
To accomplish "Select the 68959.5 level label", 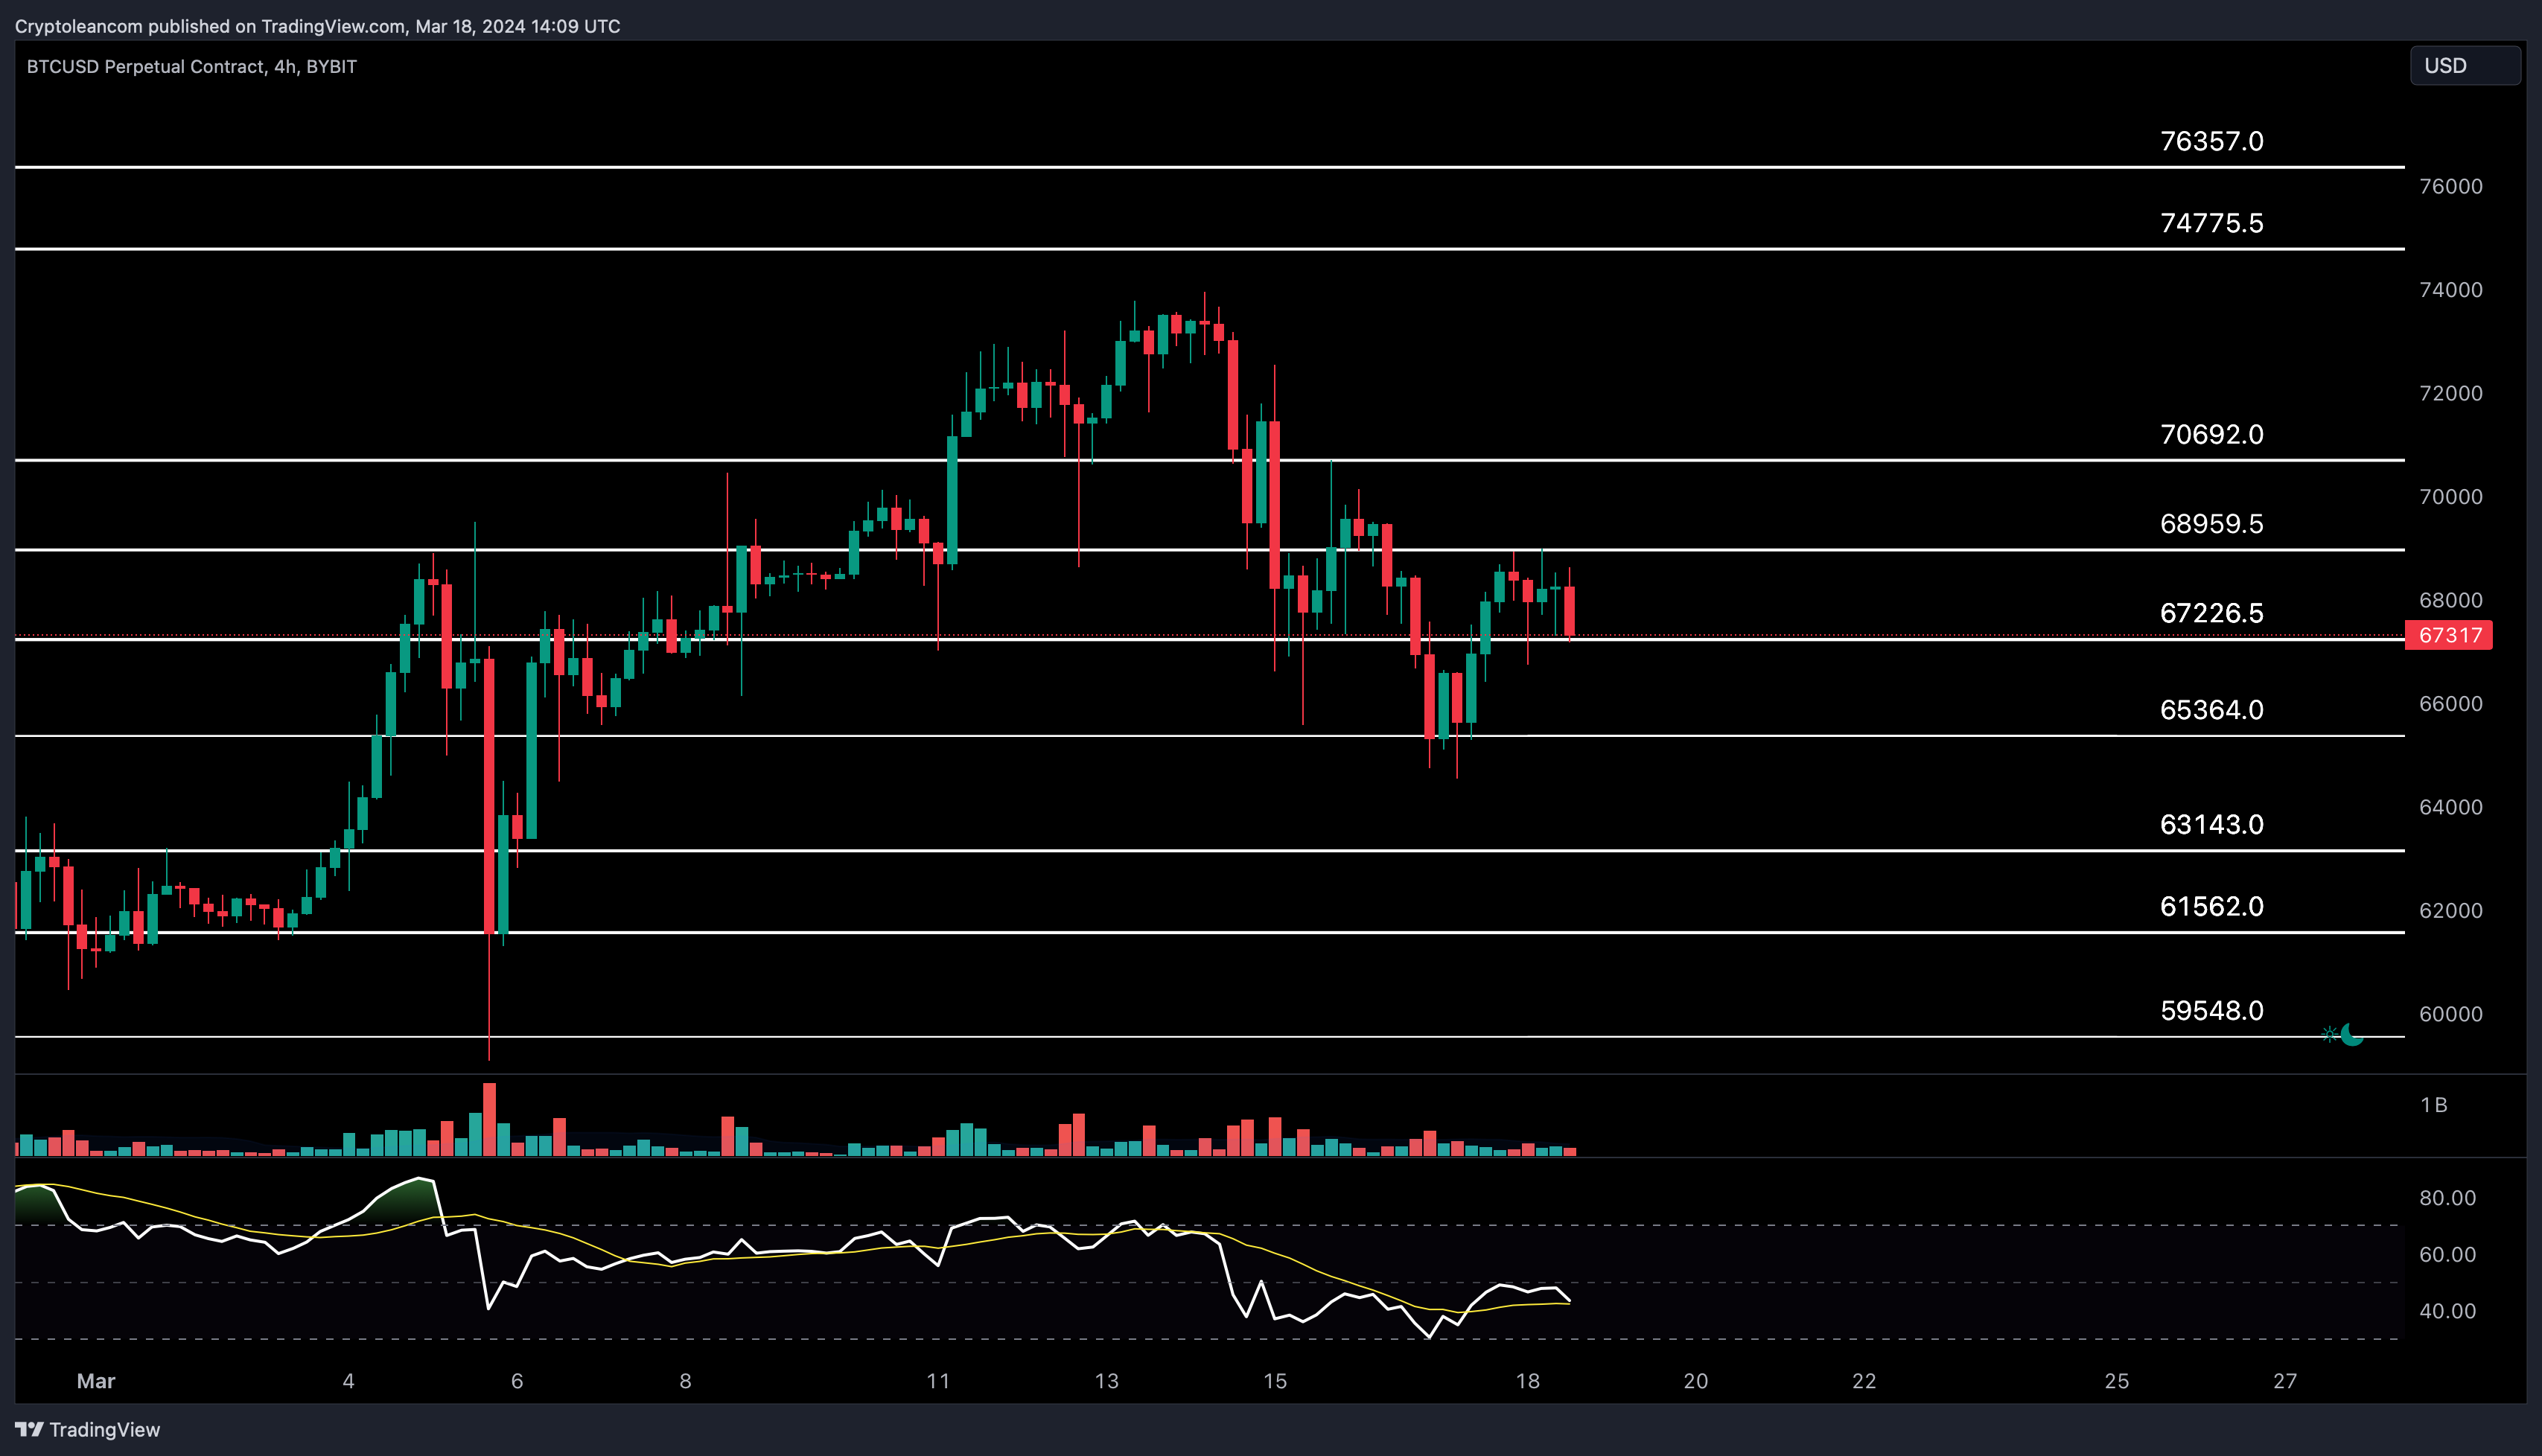I will (x=2211, y=524).
